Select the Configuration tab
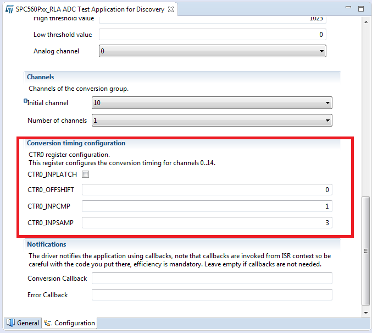This screenshot has height=333, width=372. [x=70, y=323]
